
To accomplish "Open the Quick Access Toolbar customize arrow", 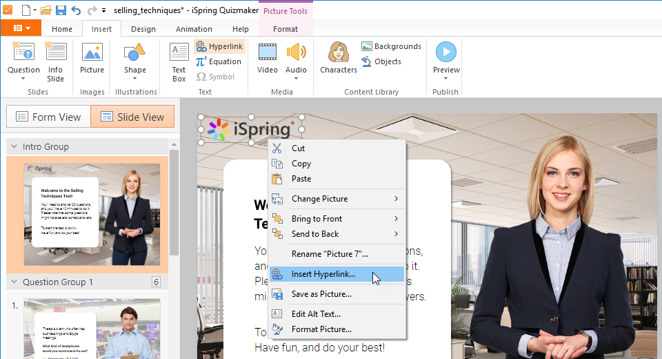I will pos(104,10).
